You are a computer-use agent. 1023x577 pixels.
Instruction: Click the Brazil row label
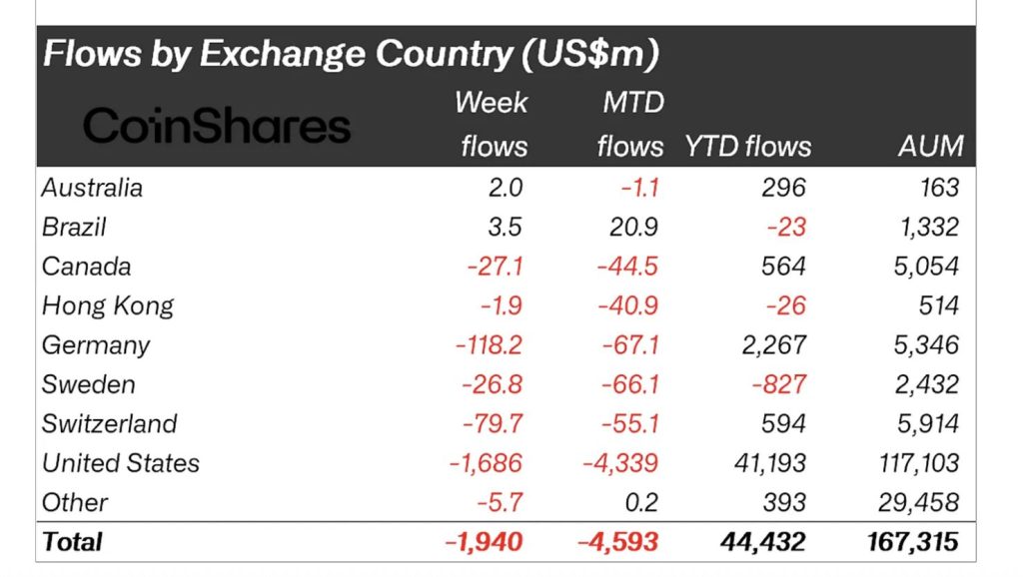pos(74,227)
